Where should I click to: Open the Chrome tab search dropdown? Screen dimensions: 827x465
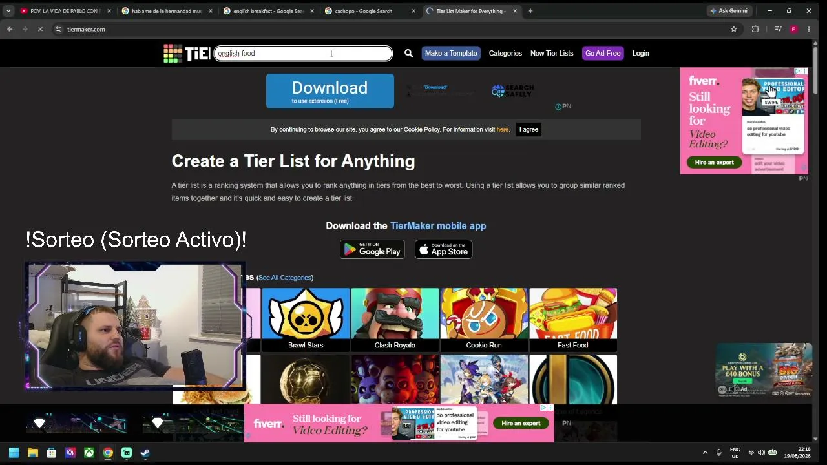[8, 11]
